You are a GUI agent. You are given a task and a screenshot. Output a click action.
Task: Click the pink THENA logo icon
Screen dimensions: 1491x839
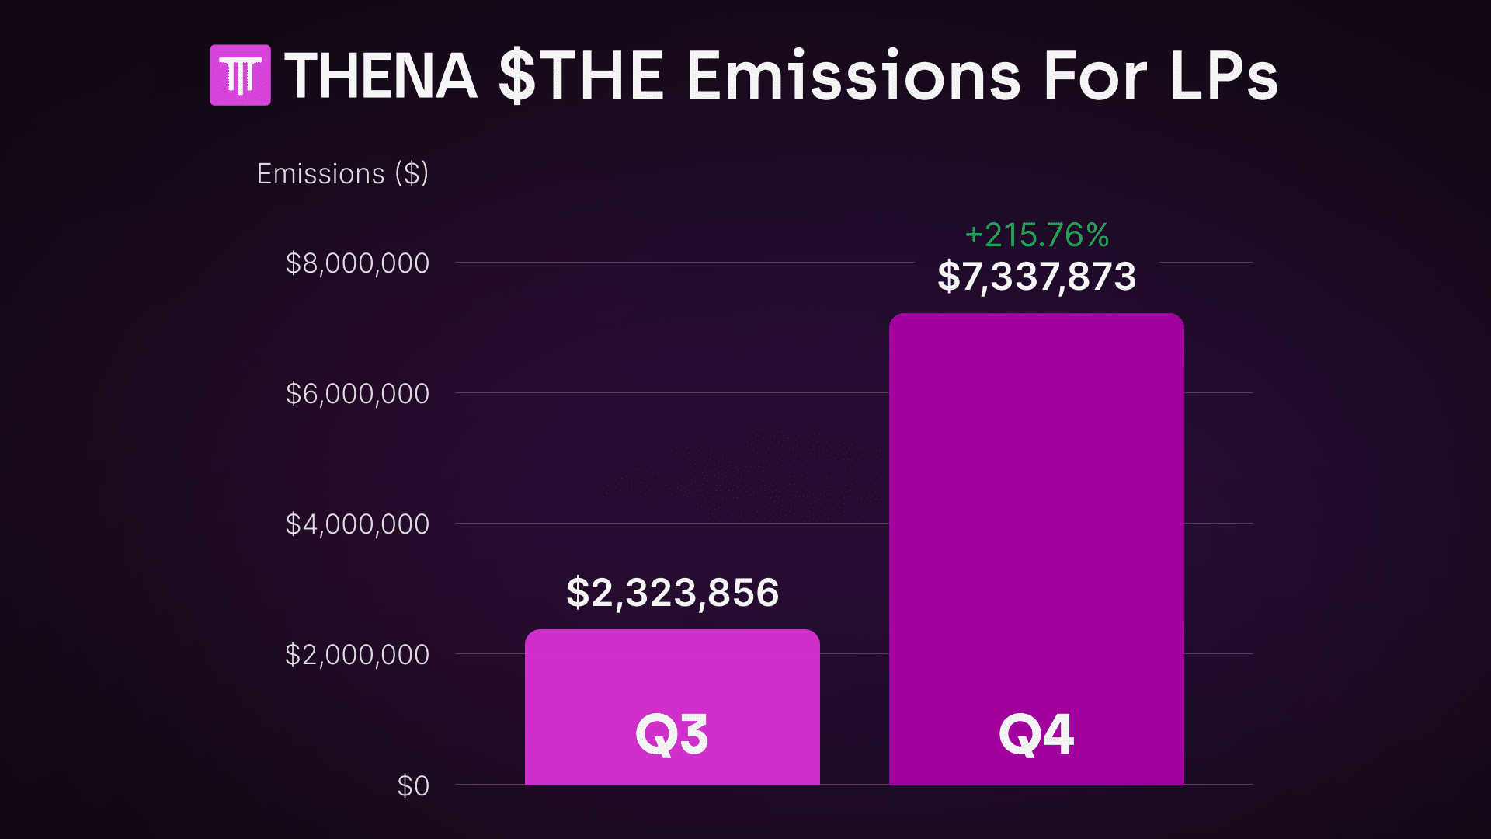240,75
